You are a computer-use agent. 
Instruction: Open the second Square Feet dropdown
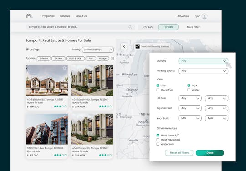pos(216,108)
